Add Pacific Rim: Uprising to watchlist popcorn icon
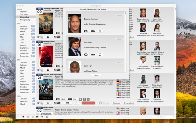 click(42, 103)
